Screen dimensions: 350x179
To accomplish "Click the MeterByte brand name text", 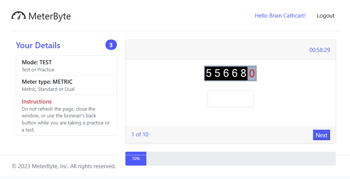I will [49, 16].
